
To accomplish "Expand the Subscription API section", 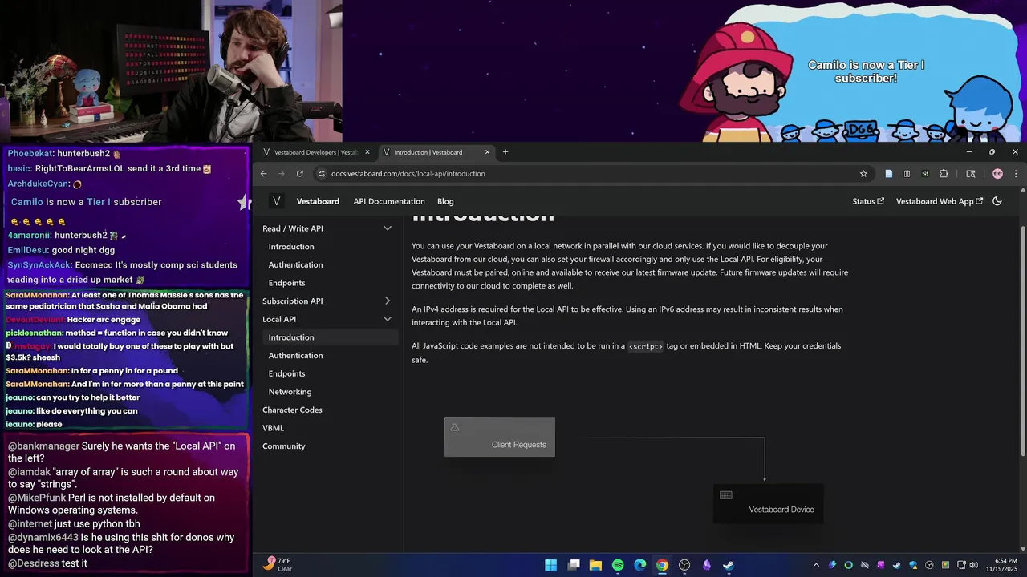I will 387,301.
